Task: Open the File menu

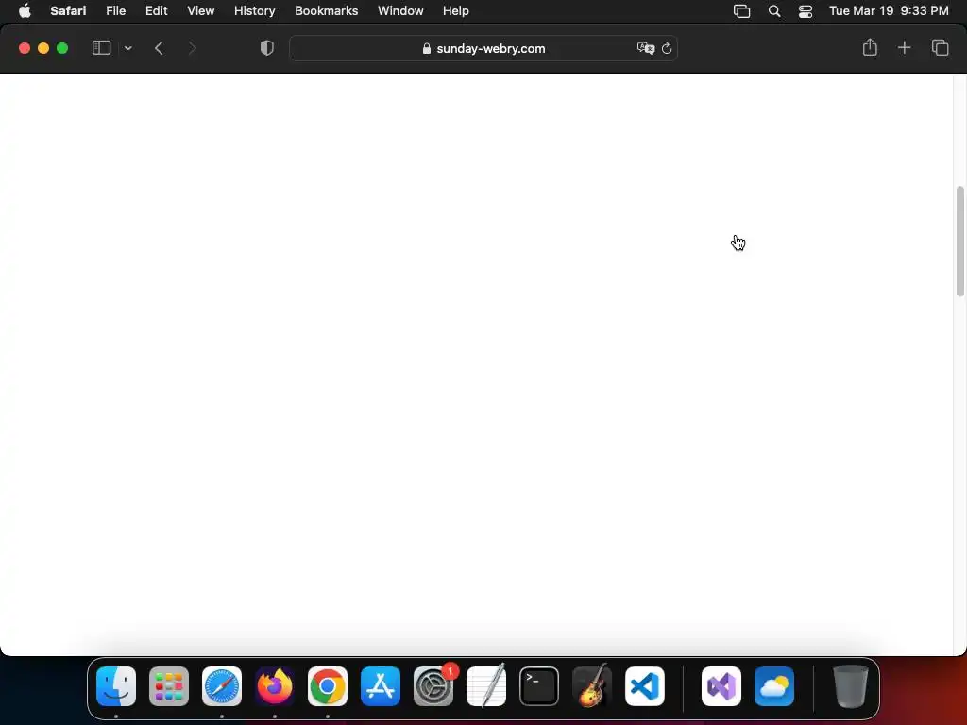Action: coord(115,10)
